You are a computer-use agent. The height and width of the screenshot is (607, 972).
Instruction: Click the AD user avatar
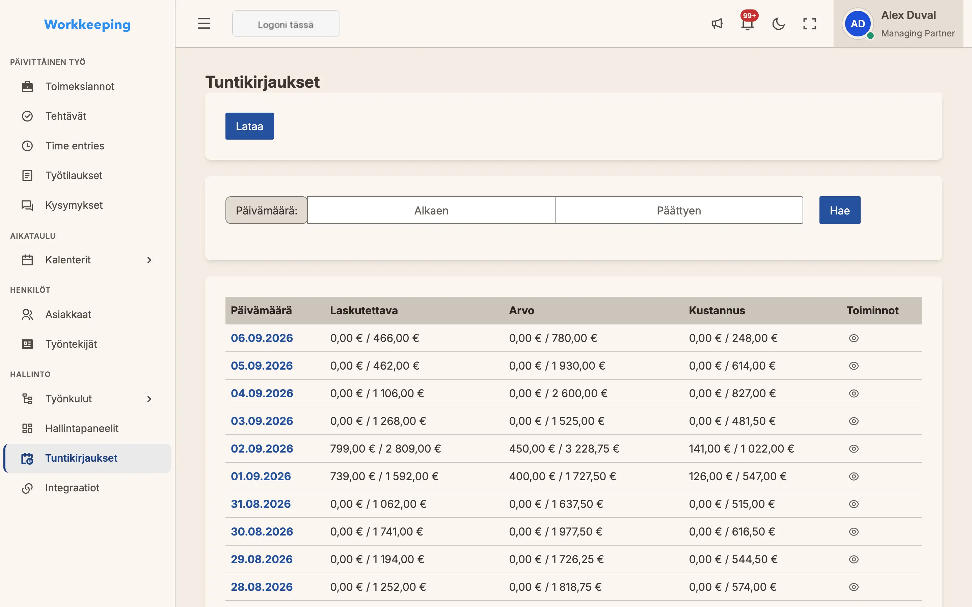[x=858, y=24]
